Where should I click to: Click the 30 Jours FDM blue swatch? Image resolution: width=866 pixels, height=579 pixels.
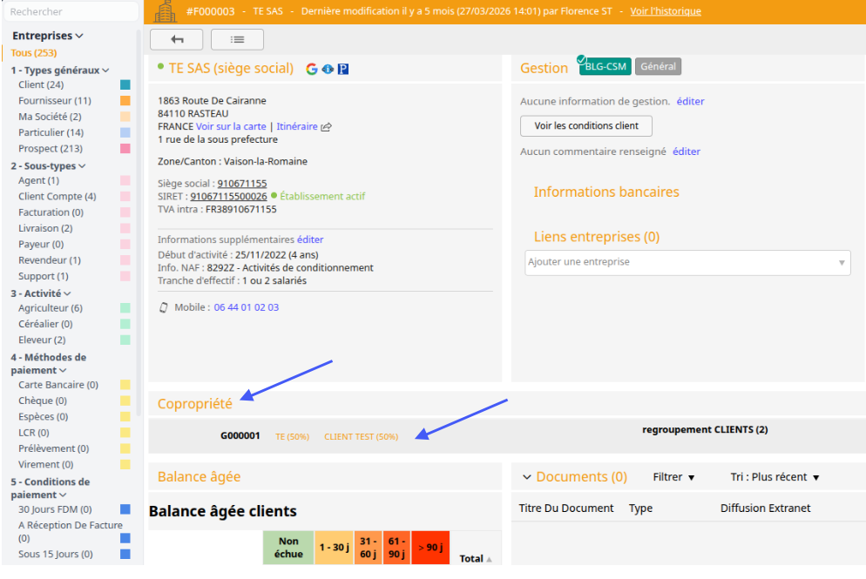pyautogui.click(x=125, y=508)
